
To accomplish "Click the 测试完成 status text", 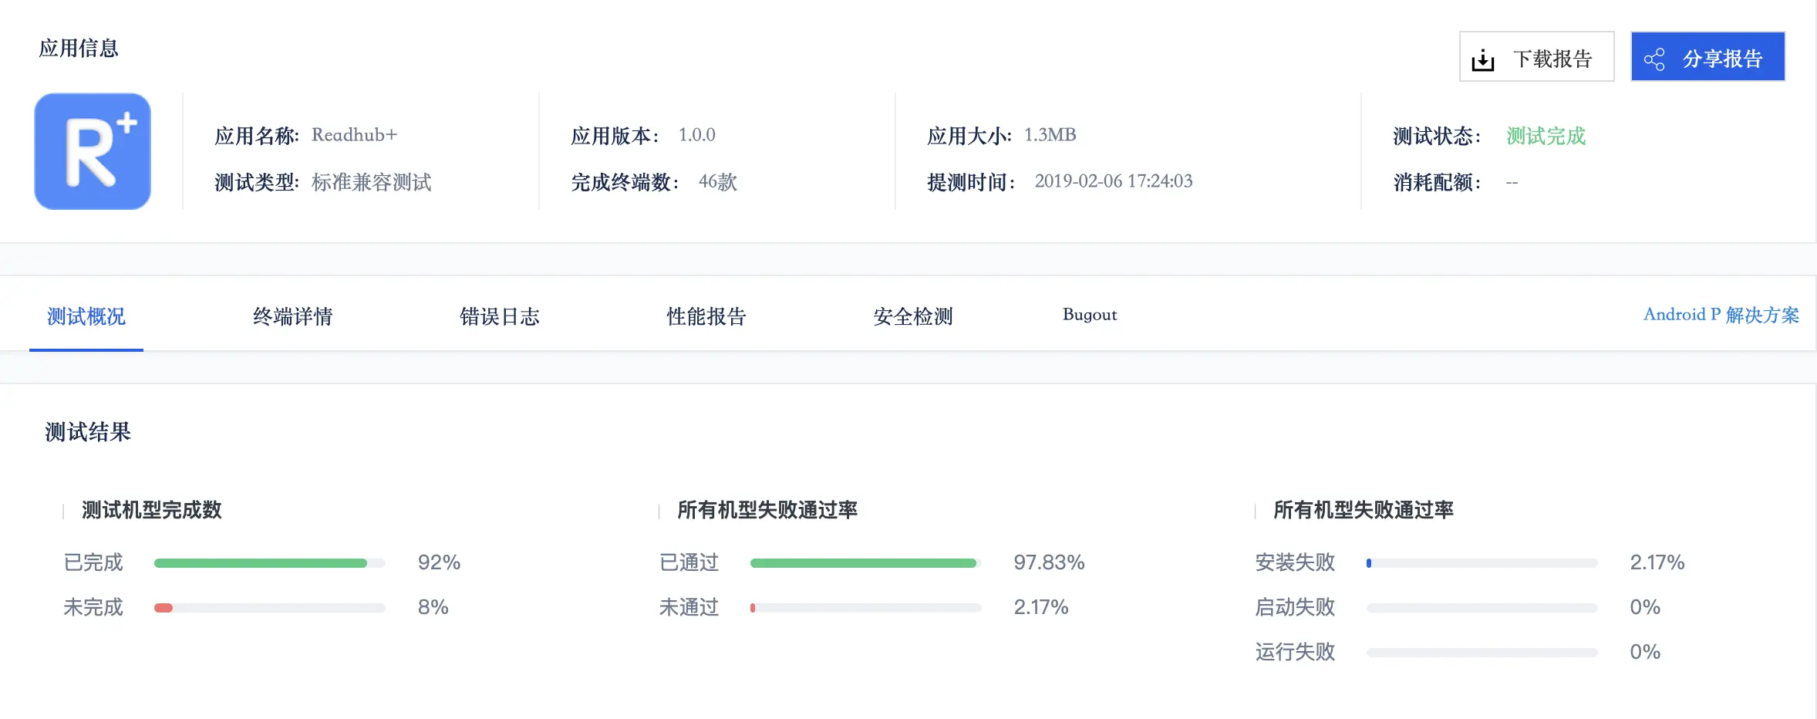I will click(x=1546, y=136).
